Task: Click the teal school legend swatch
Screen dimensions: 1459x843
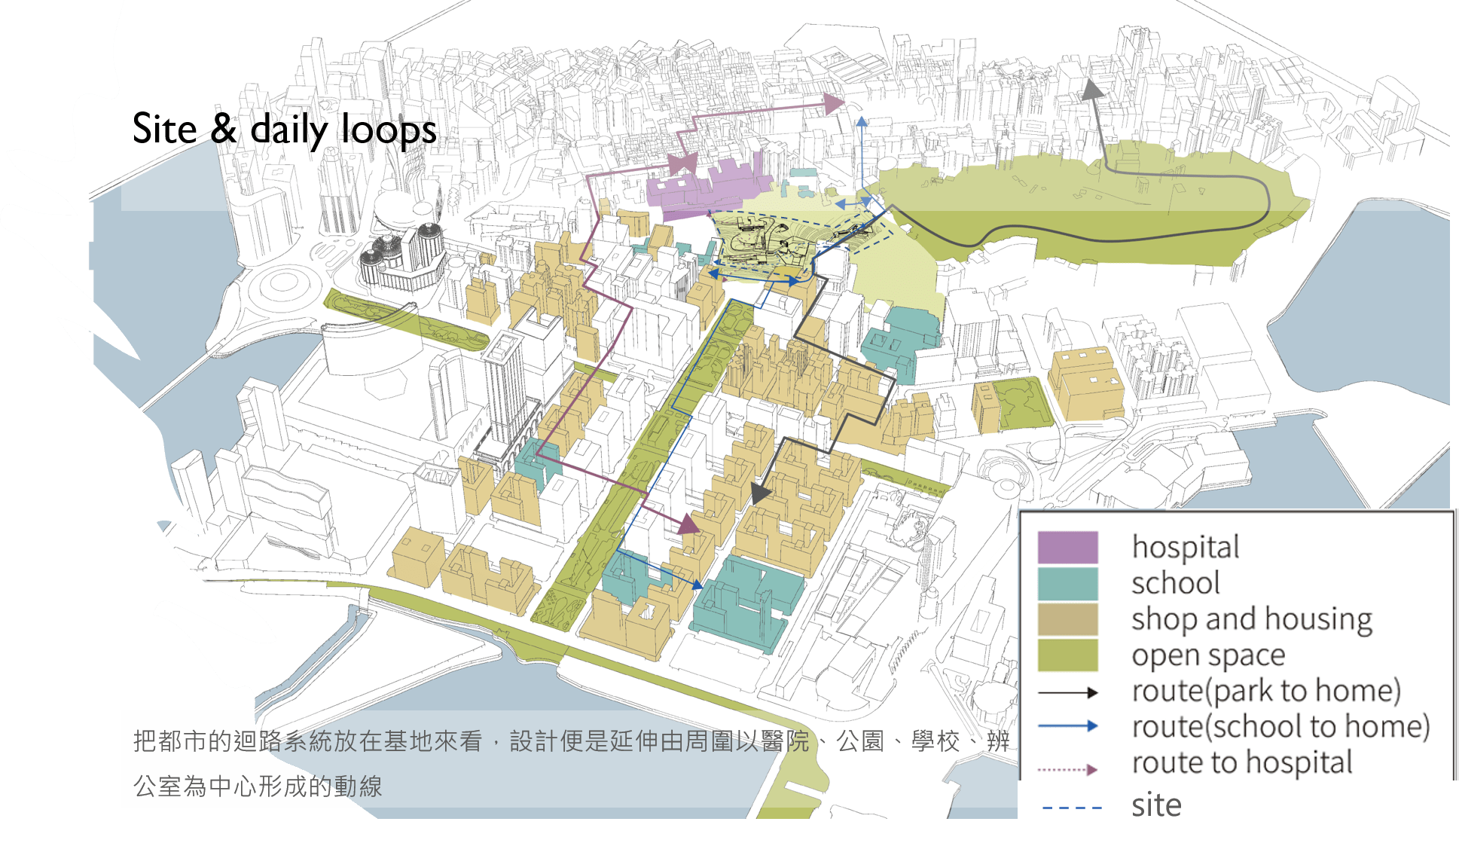Action: [1067, 583]
